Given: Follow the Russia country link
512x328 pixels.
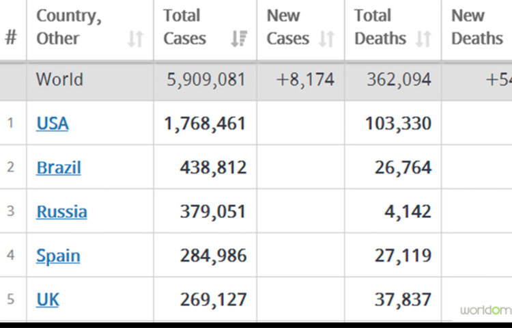Looking at the screenshot, I should pos(61,212).
